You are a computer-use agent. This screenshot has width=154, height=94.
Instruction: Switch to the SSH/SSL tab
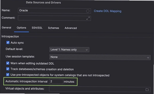pos(37,28)
